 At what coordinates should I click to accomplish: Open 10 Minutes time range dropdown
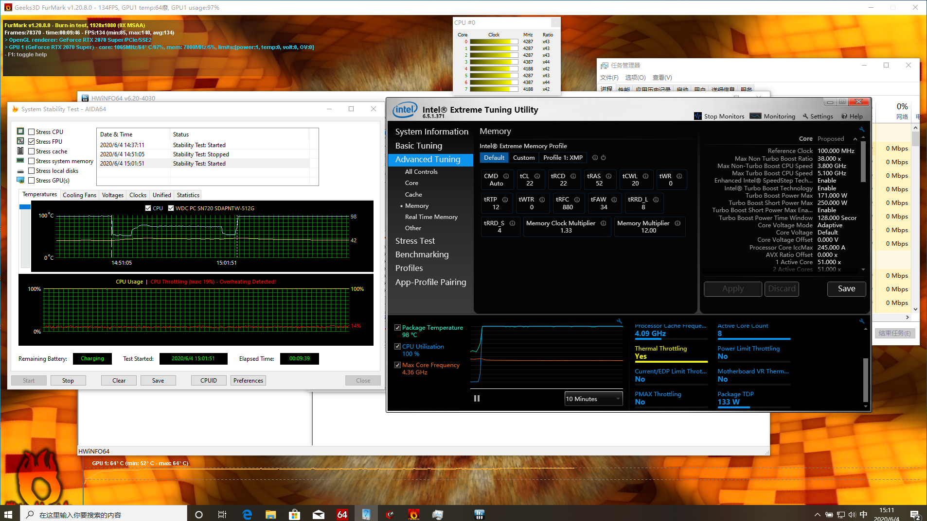point(593,399)
